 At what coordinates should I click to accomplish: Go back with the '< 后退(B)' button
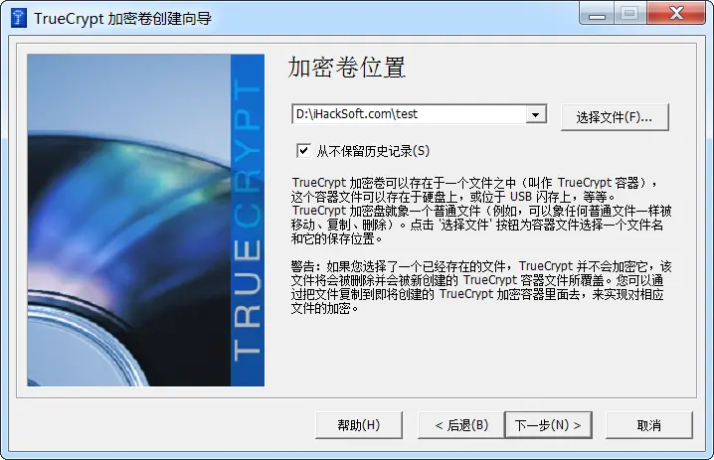pos(461,425)
